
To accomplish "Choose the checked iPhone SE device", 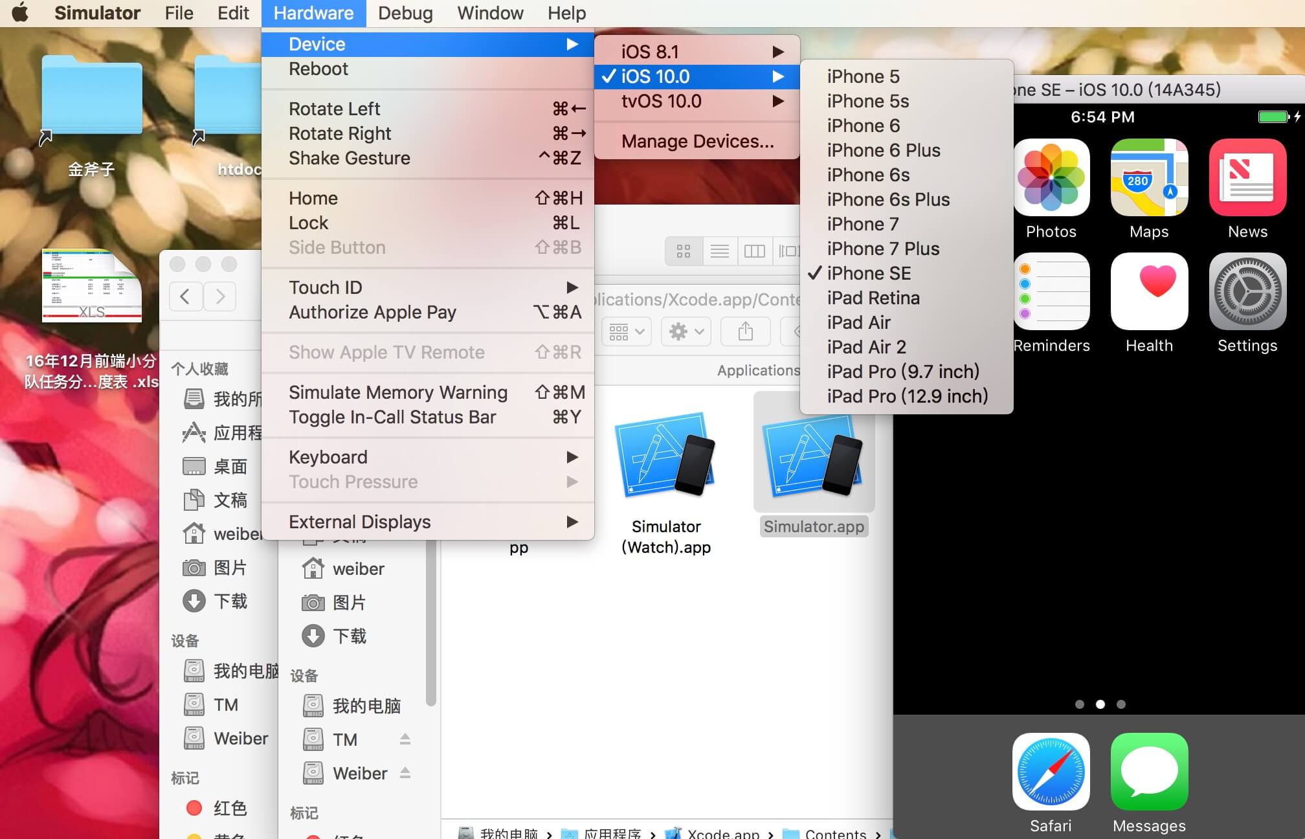I will (x=906, y=273).
